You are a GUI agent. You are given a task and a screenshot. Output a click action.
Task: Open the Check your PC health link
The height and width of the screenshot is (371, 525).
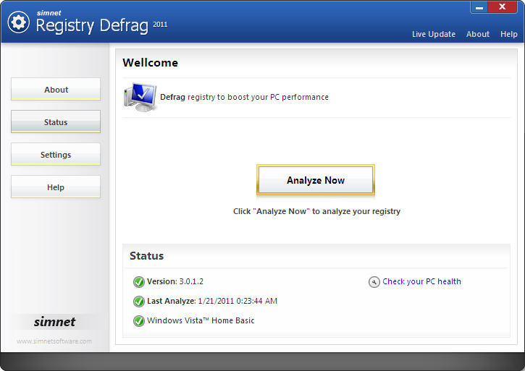coord(421,282)
